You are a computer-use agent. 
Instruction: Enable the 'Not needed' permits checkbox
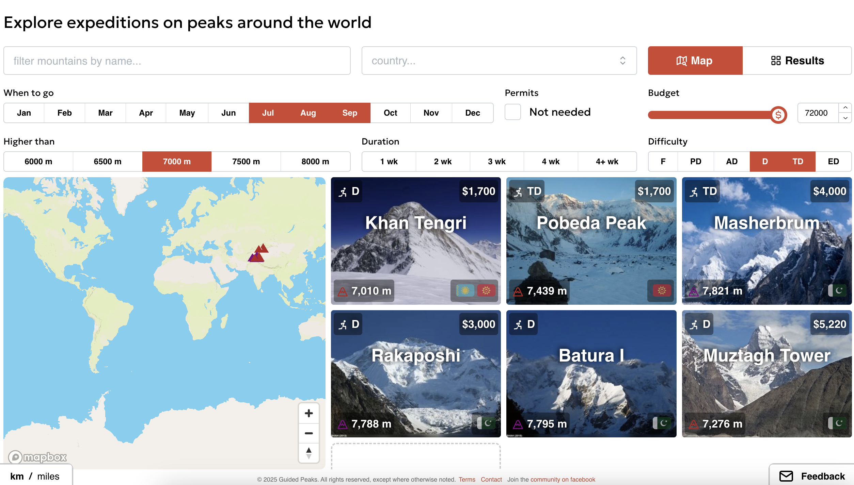[x=512, y=112]
